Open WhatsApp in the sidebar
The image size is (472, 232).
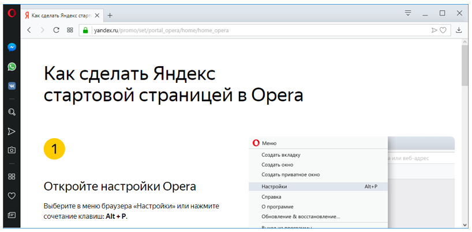(12, 67)
